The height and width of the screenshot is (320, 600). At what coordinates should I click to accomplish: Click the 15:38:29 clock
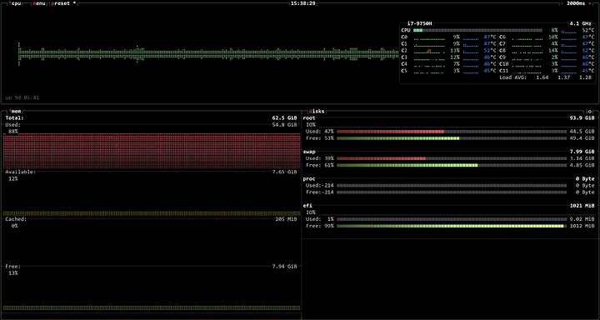(x=302, y=3)
